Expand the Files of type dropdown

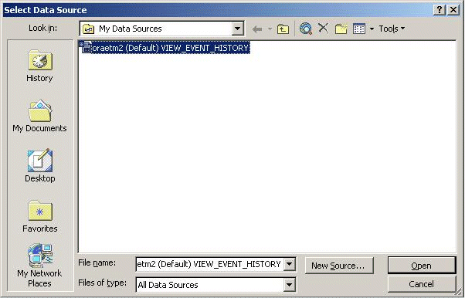(289, 285)
